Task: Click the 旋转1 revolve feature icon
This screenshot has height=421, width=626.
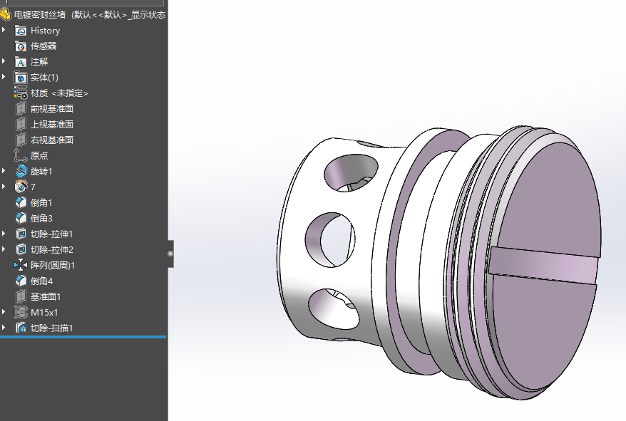Action: [x=21, y=171]
